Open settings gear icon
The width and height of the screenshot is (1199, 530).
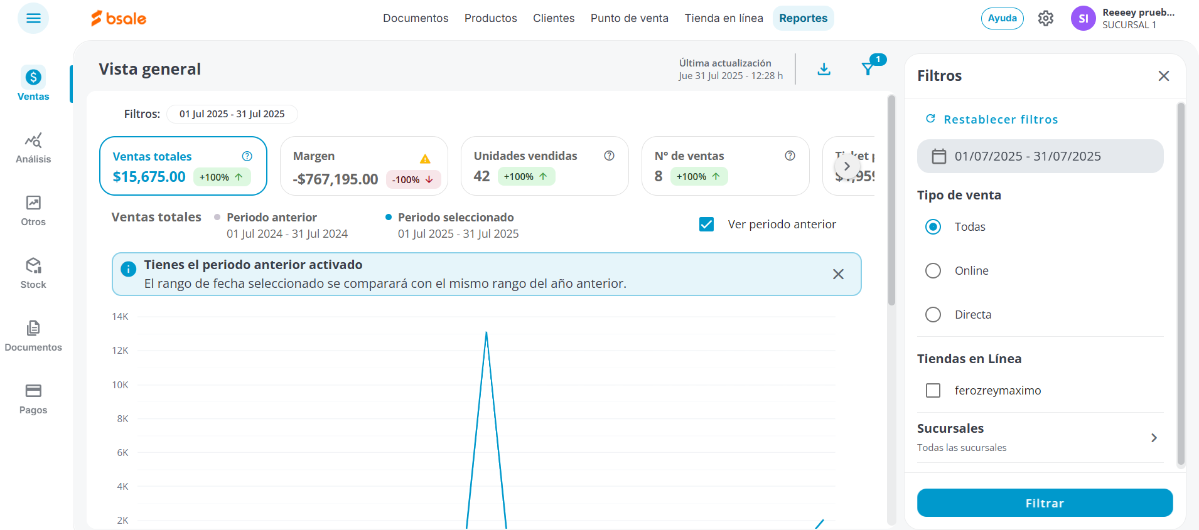click(1046, 18)
